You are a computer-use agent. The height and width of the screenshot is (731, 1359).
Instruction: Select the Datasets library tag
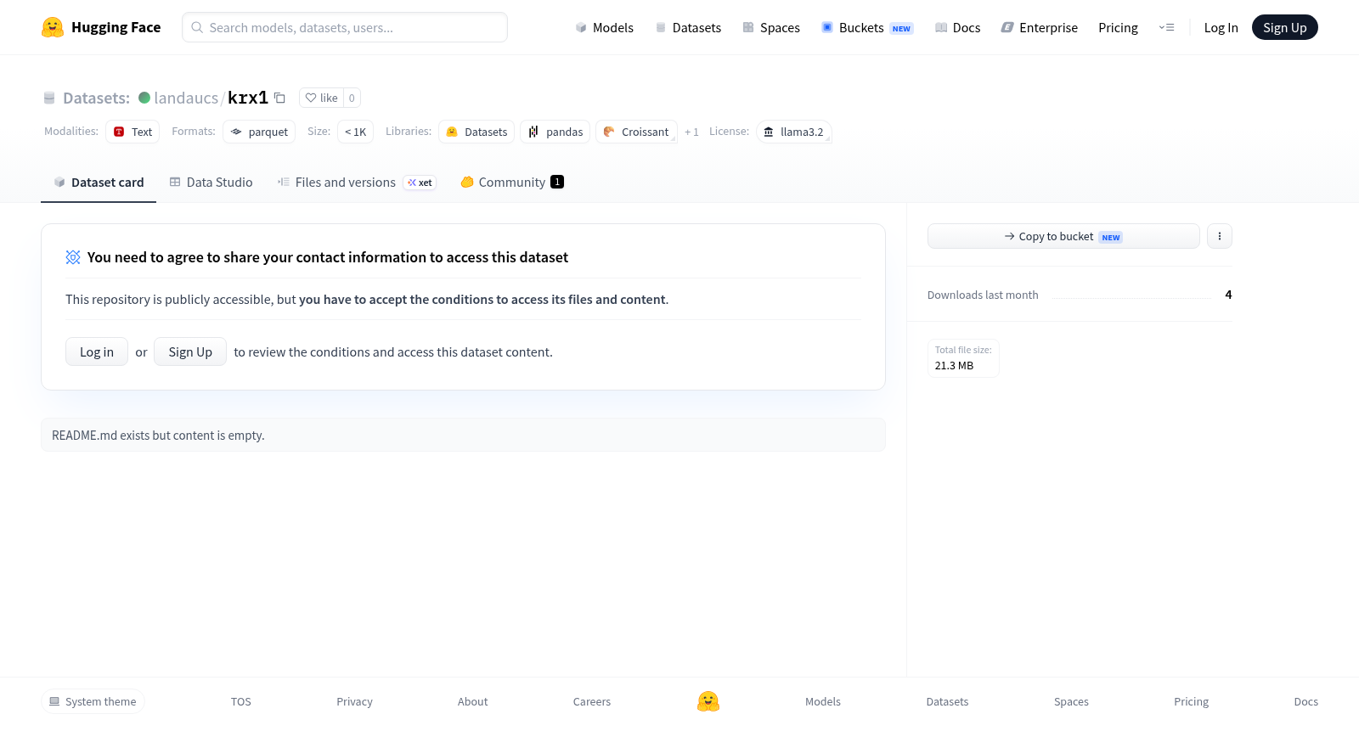(x=476, y=132)
